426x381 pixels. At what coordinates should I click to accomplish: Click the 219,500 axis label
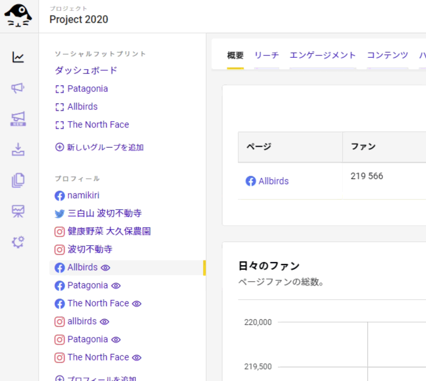258,367
